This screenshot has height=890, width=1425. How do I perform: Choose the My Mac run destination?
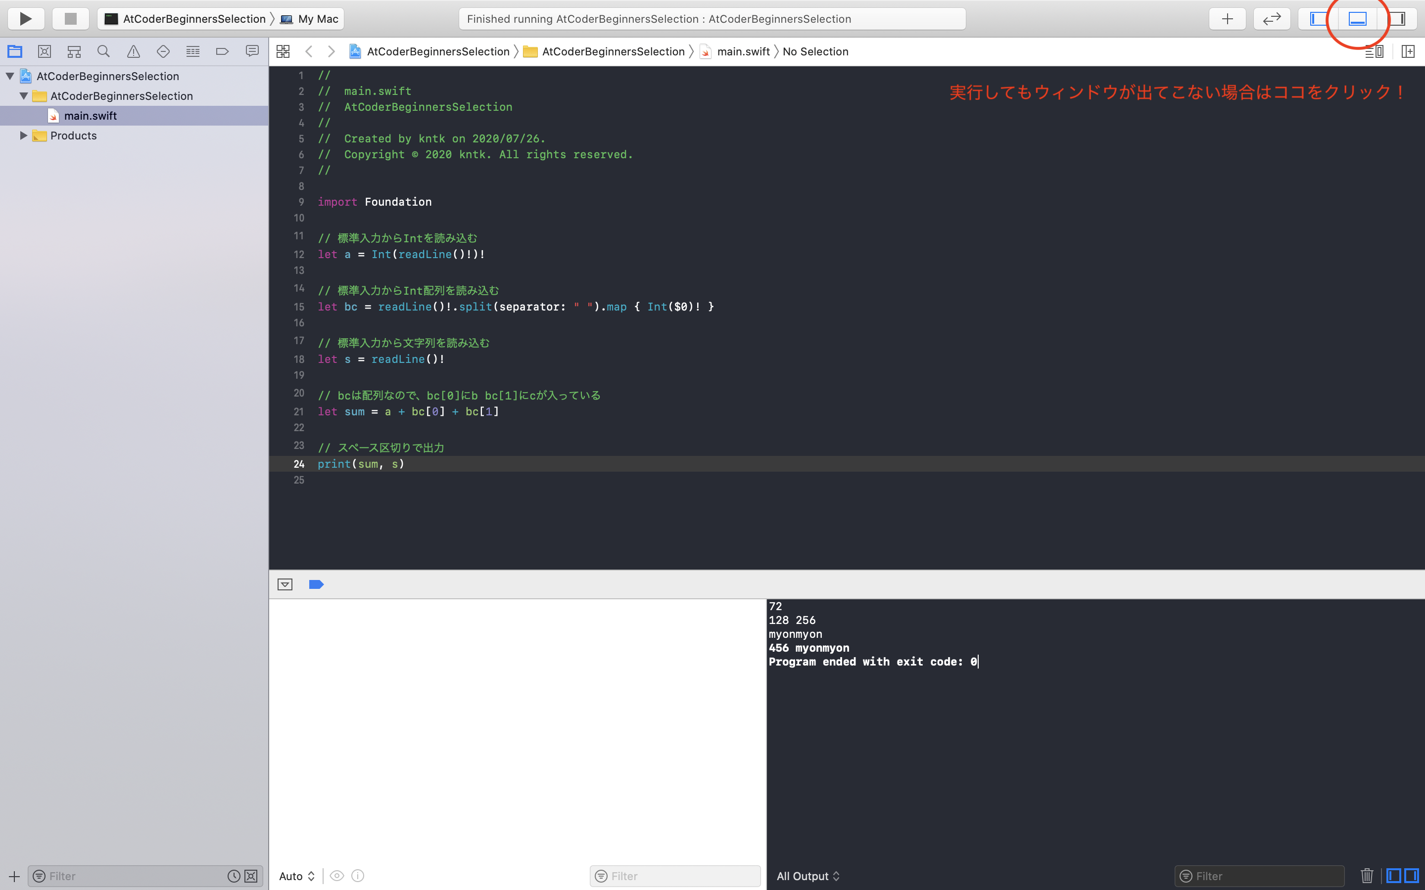310,19
